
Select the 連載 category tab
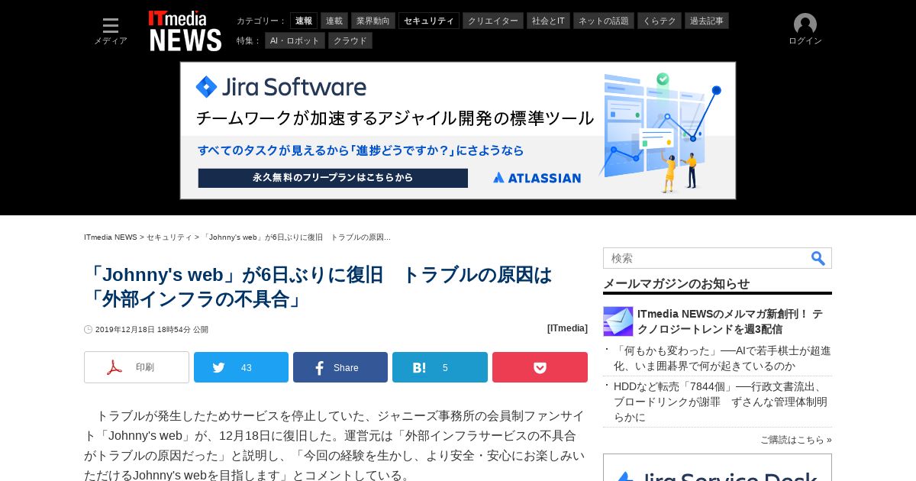334,21
